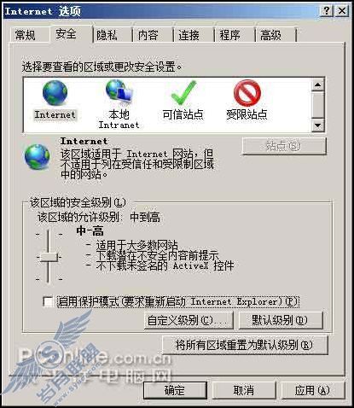Open the 连接 tab
The image size is (354, 408).
(189, 35)
